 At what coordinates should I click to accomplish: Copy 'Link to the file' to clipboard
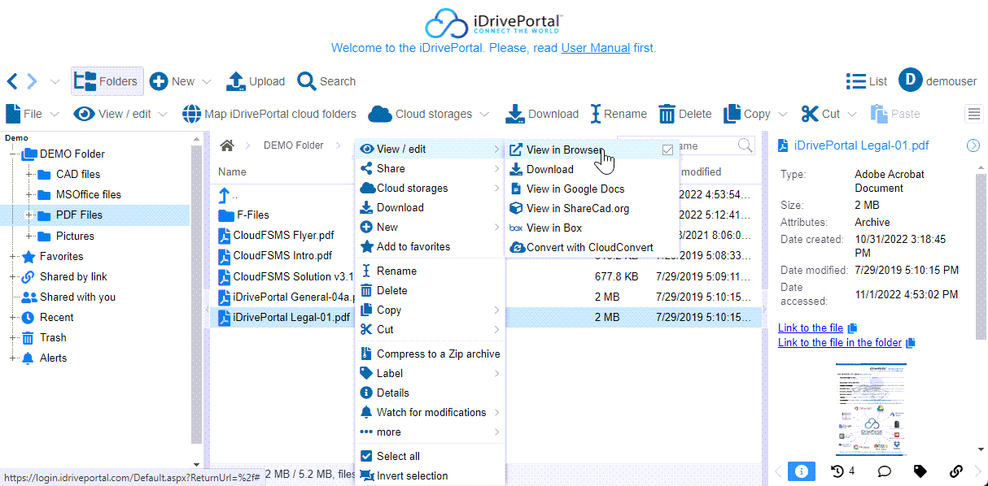click(x=852, y=328)
